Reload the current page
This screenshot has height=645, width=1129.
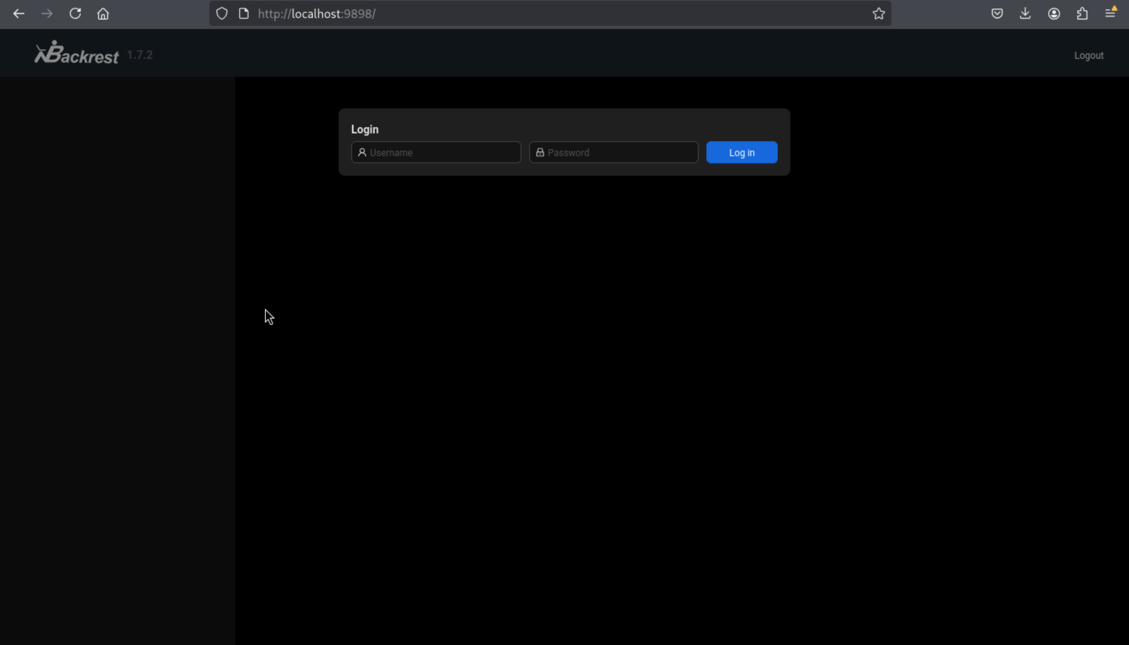point(75,14)
